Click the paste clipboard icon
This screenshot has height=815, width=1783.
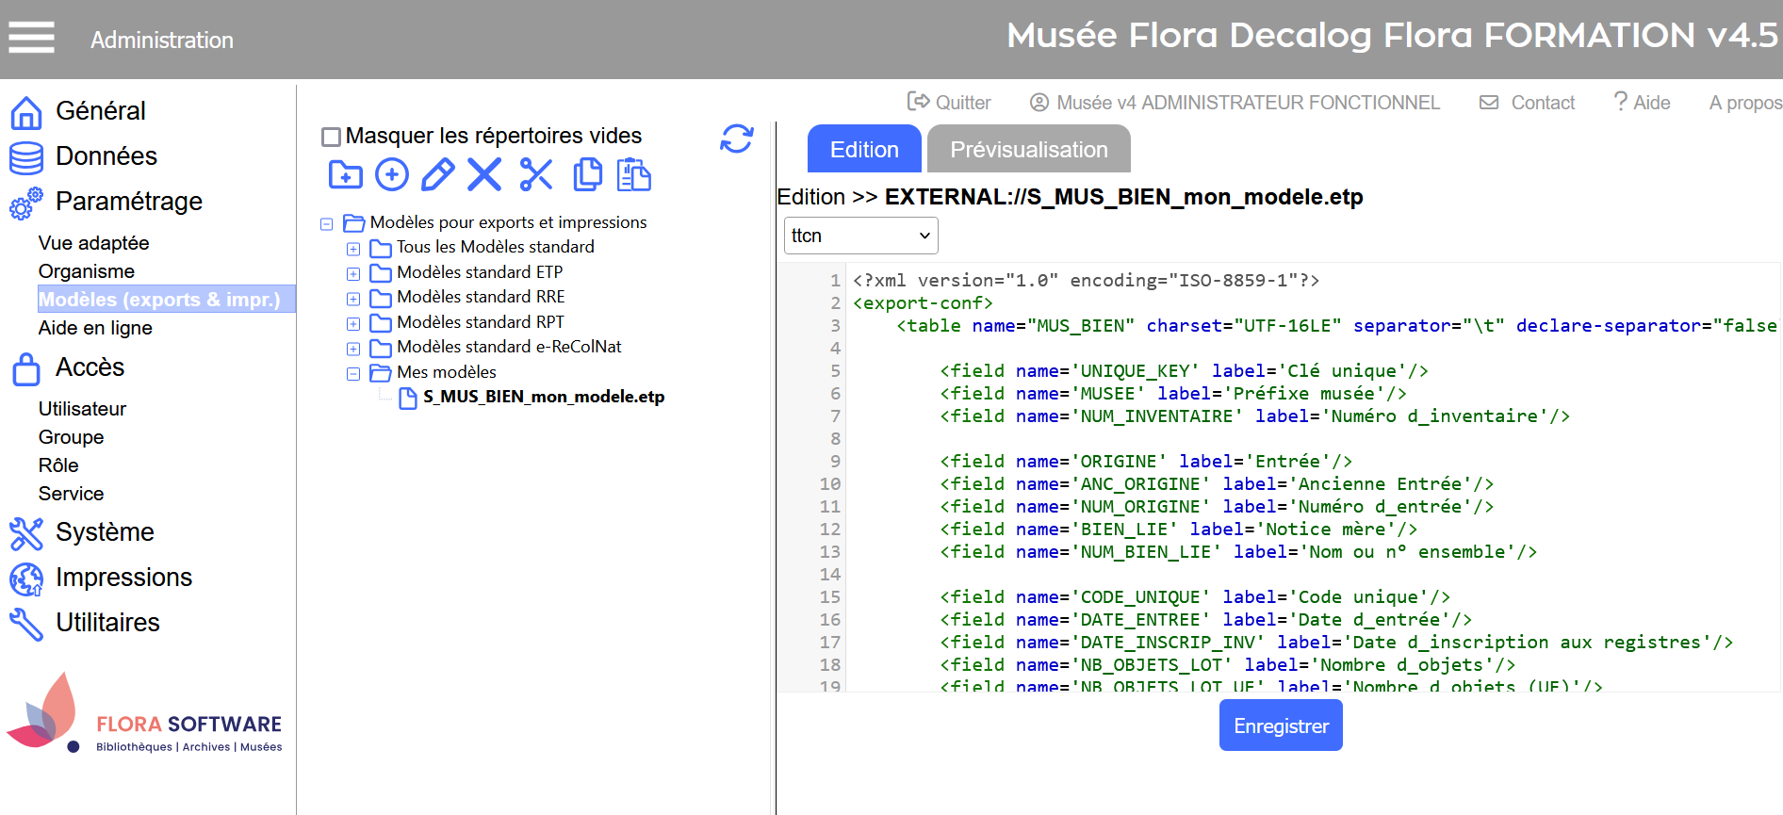(x=634, y=175)
